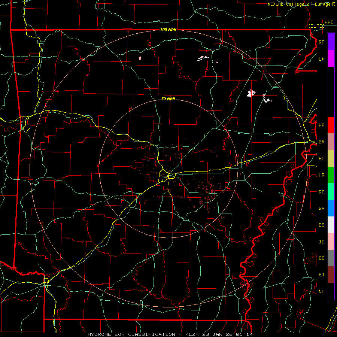Click the 'IC' legend label
Image resolution: width=337 pixels, height=337 pixels.
coord(321,242)
